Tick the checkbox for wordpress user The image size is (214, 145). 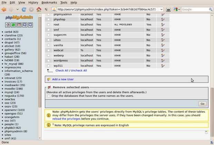pos(48,60)
